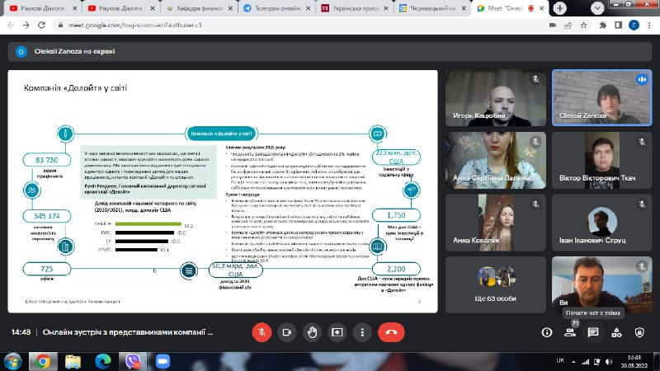Click the 14:48 meeting time
Viewport: 660px width, 371px height.
coord(21,332)
